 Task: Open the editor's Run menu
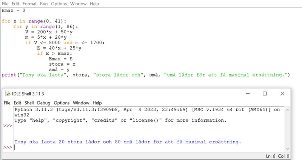click(x=44, y=4)
